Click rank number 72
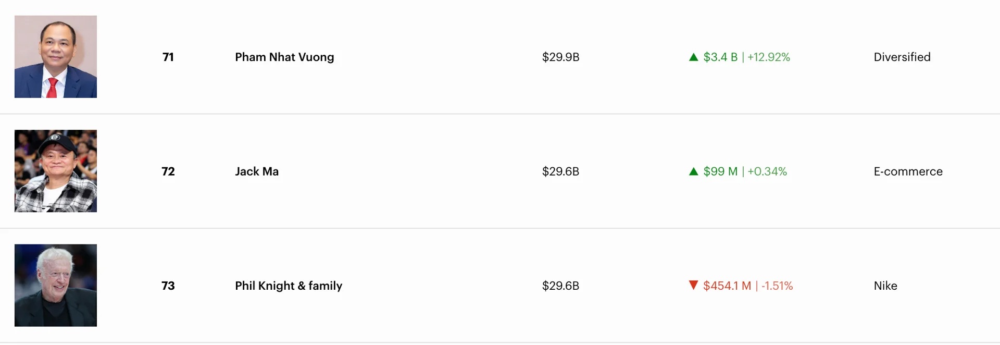1000x345 pixels. tap(168, 171)
